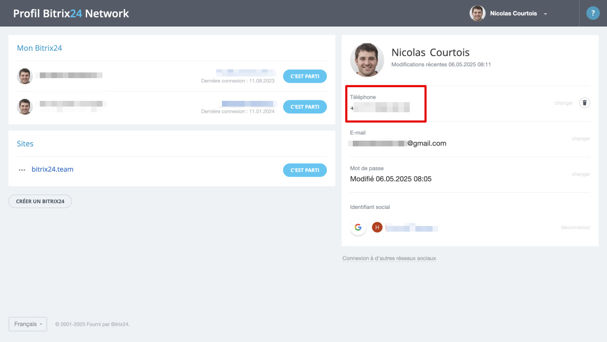This screenshot has width=607, height=342.
Task: Click the Identifiant social label
Action: (370, 207)
